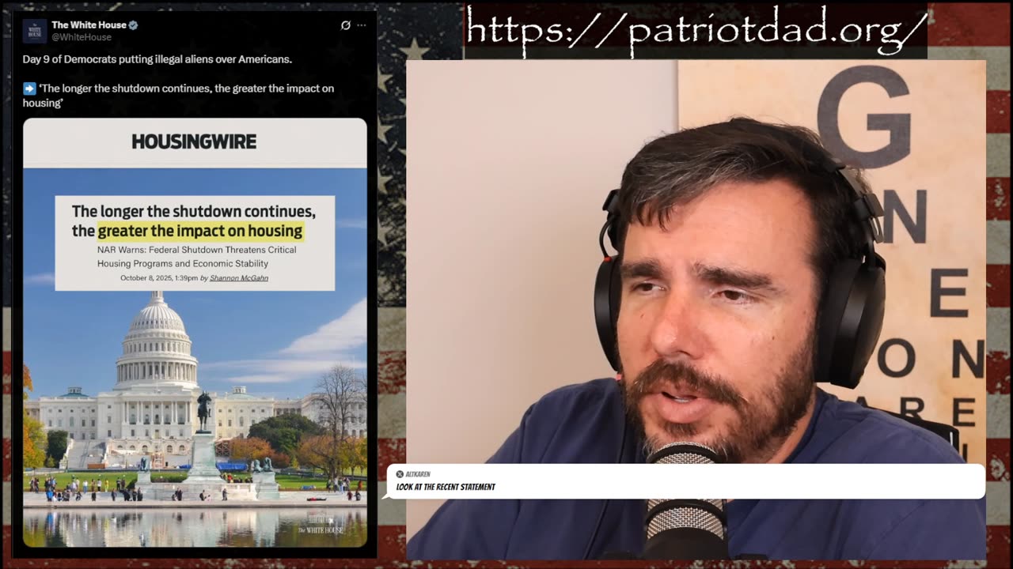Screen dimensions: 1013x569
Task: Click the arrow emoji in the tweet text
Action: (29, 89)
